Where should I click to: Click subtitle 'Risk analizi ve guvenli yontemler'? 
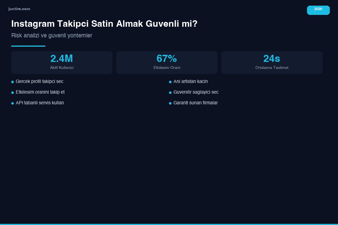tap(52, 35)
